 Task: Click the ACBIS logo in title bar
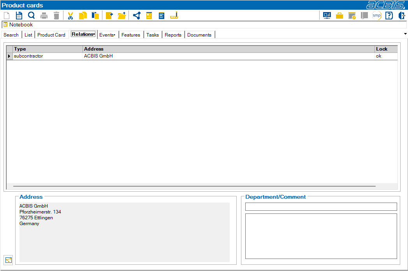tap(386, 5)
